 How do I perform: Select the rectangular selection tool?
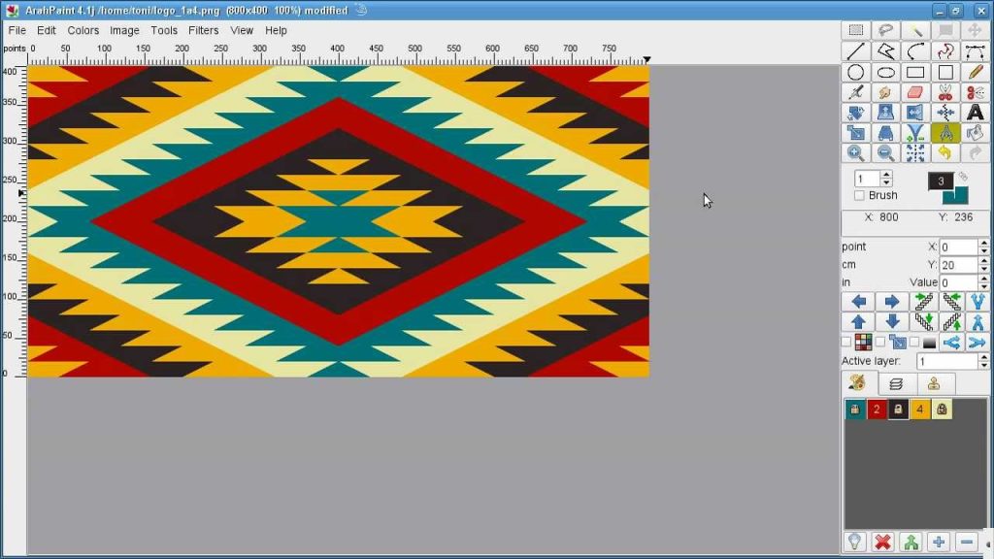tap(856, 29)
